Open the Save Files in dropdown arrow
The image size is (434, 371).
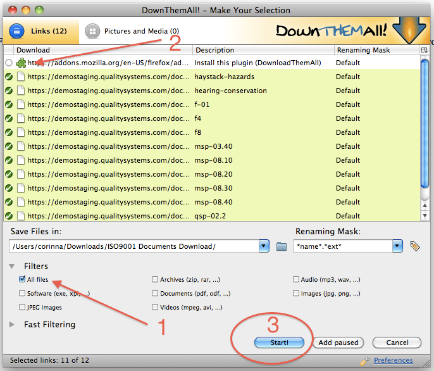264,246
